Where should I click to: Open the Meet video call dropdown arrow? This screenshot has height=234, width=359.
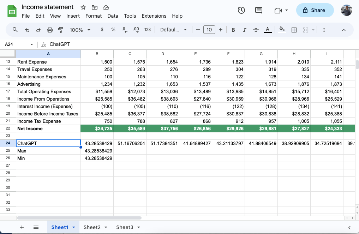pos(286,11)
